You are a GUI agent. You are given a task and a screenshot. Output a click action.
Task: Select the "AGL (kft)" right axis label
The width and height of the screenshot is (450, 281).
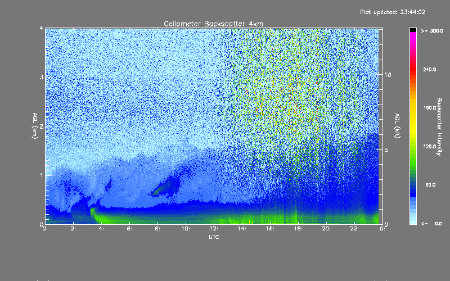tap(397, 126)
